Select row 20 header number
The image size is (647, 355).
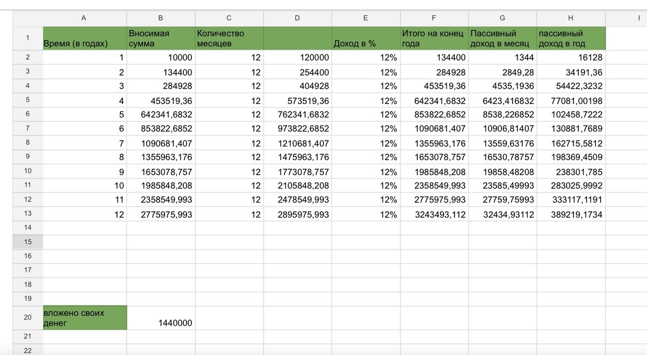pos(27,317)
